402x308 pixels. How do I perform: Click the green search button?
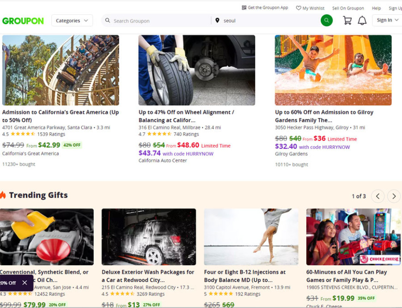point(326,20)
